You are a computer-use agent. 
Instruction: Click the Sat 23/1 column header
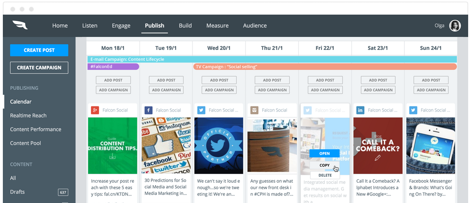tap(378, 48)
